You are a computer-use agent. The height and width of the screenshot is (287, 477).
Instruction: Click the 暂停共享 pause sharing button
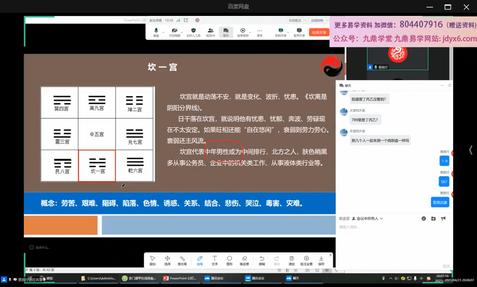coord(299,32)
